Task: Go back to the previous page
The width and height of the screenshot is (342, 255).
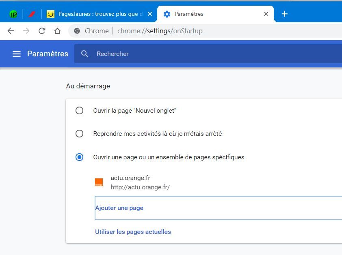Action: coord(11,31)
